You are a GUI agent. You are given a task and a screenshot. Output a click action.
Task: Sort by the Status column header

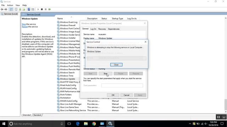(104, 19)
